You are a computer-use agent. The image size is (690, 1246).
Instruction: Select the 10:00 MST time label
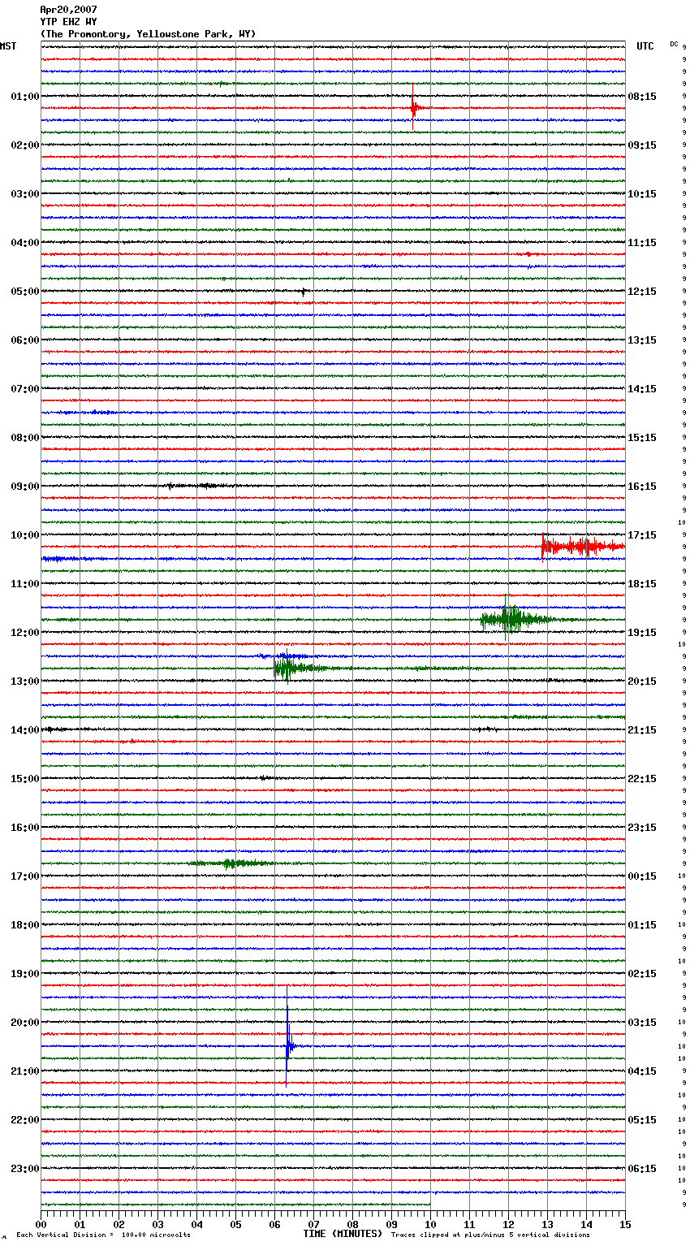(x=25, y=535)
